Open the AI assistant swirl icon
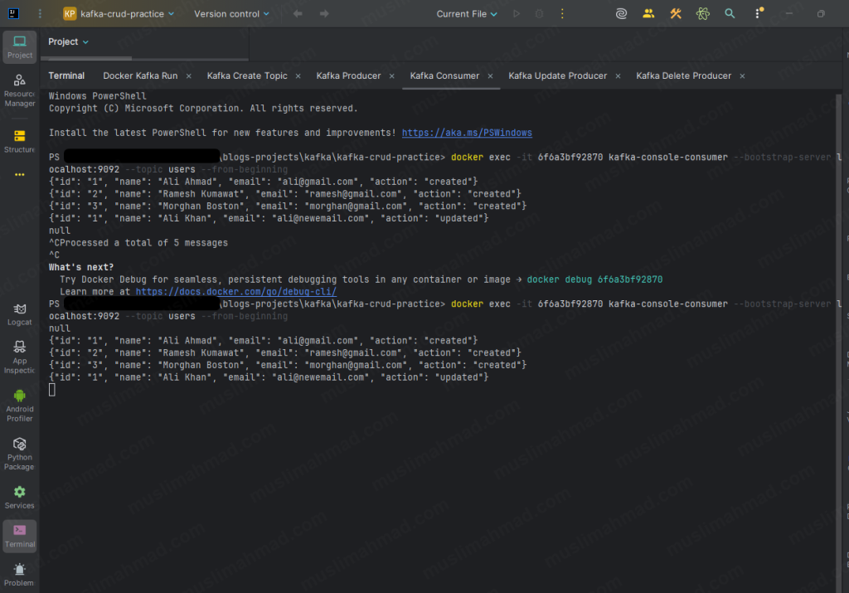Image resolution: width=849 pixels, height=593 pixels. coord(622,13)
